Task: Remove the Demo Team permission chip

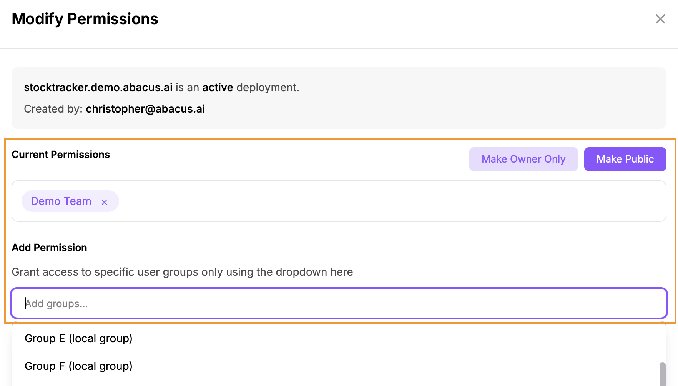Action: click(x=104, y=202)
